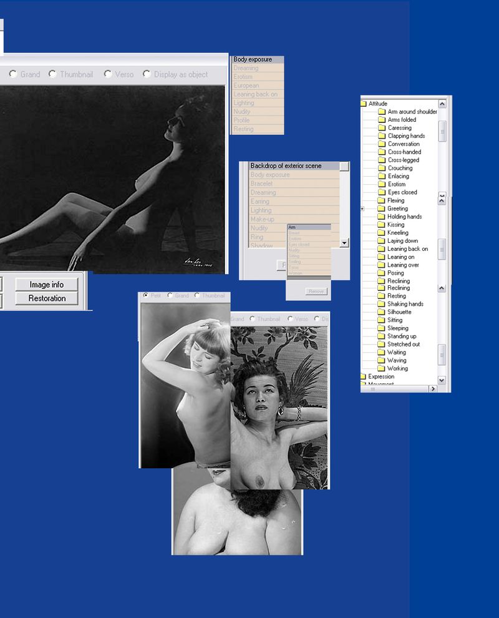Select the Silhouette folder icon

[x=382, y=312]
